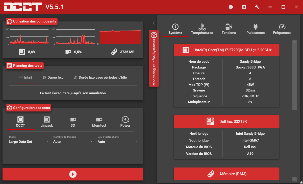This screenshot has width=303, height=184.
Task: Click the calendar icon in Planning des tests
Action: pyautogui.click(x=10, y=66)
